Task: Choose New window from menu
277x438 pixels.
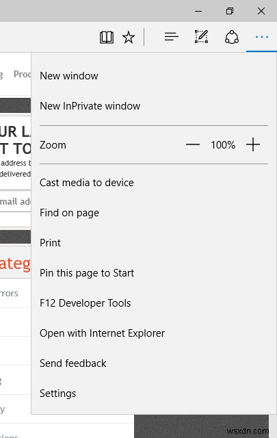Action: pos(154,76)
